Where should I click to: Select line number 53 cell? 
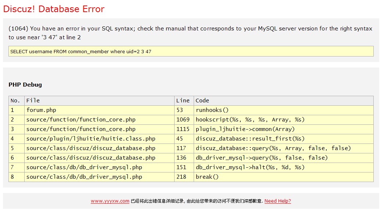pyautogui.click(x=184, y=110)
